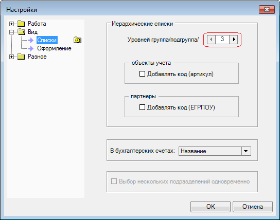Click the levels value field showing 3
280x220 pixels.
click(x=222, y=39)
